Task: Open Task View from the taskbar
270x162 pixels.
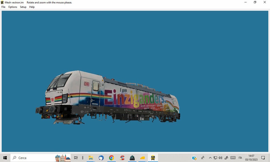Action: click(76, 158)
